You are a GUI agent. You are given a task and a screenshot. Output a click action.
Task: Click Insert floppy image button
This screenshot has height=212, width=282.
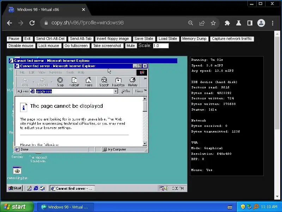pos(112,39)
